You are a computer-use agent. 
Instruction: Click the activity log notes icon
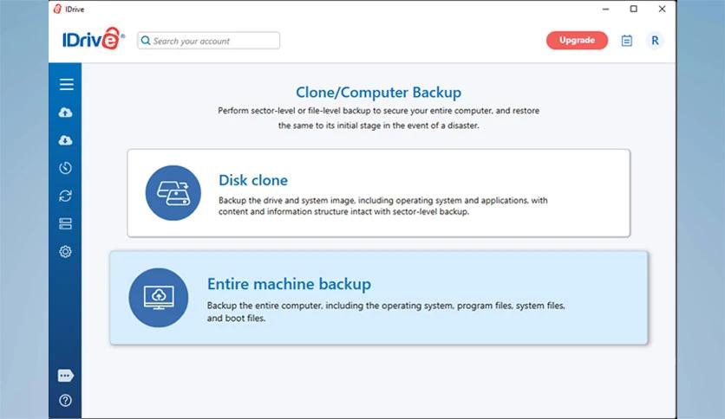tap(626, 41)
